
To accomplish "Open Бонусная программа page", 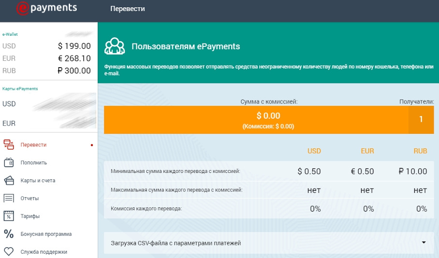I will 46,234.
